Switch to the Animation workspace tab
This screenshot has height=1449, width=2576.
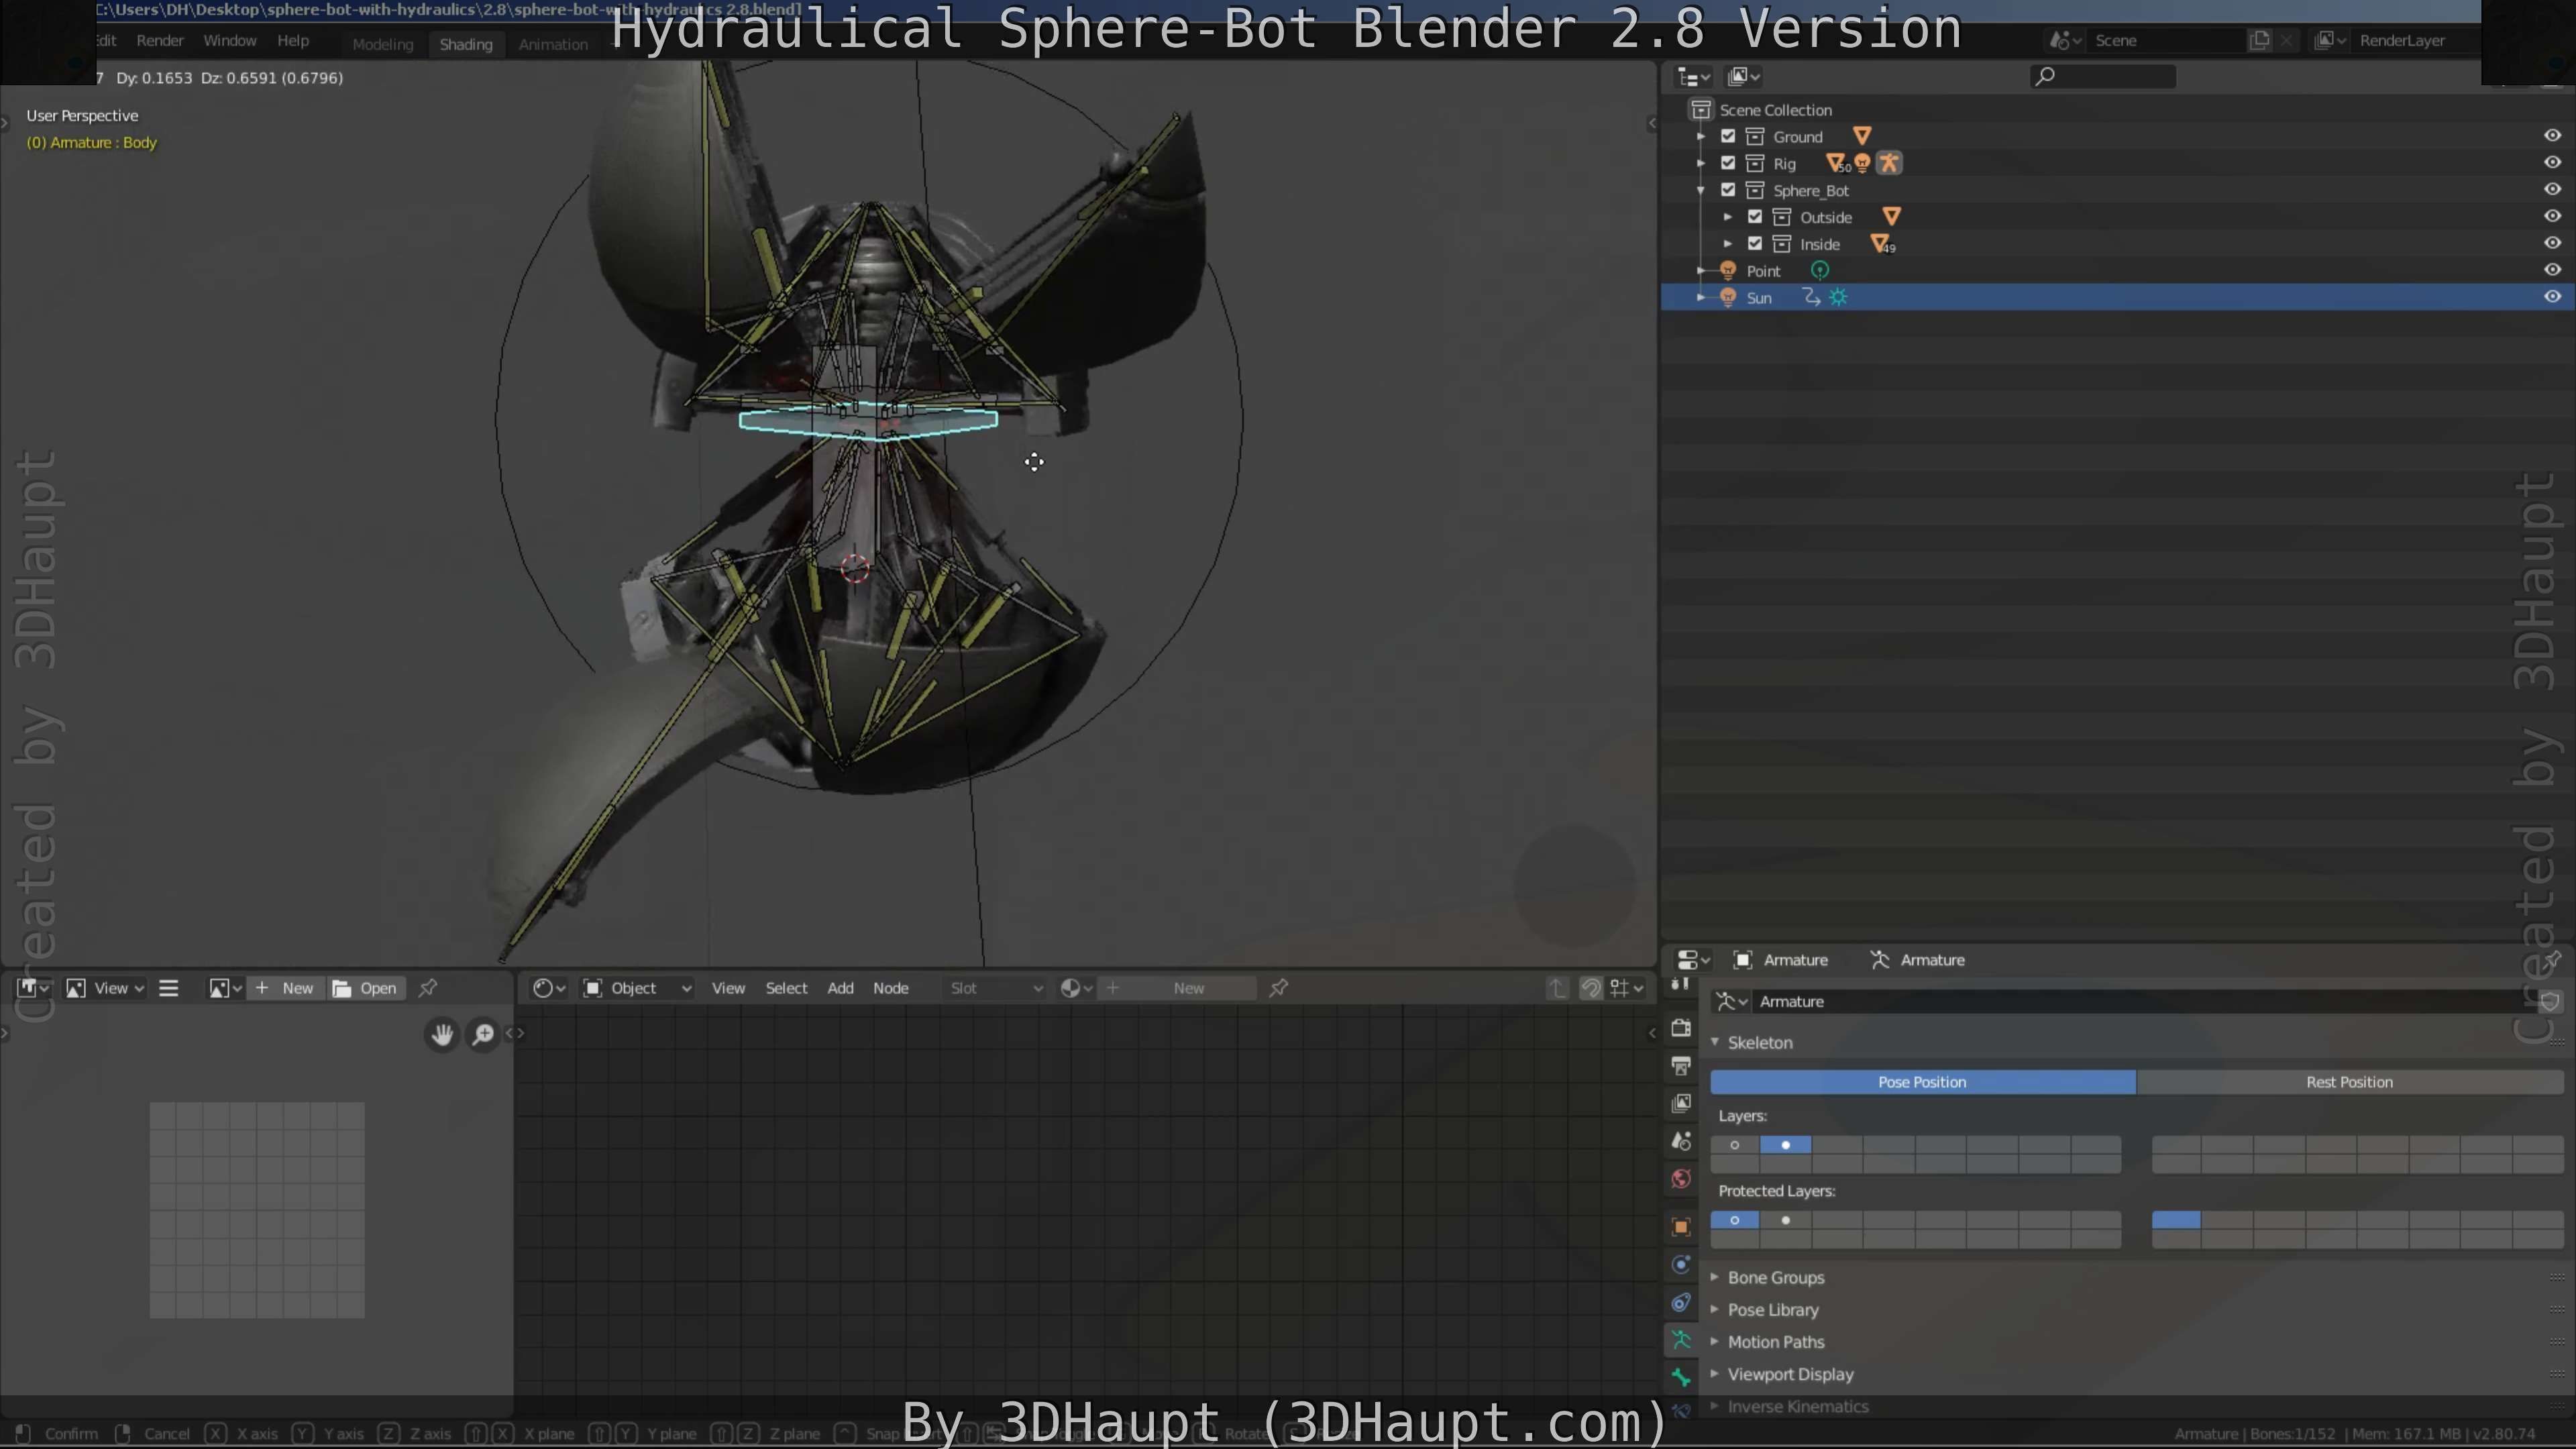[x=553, y=44]
